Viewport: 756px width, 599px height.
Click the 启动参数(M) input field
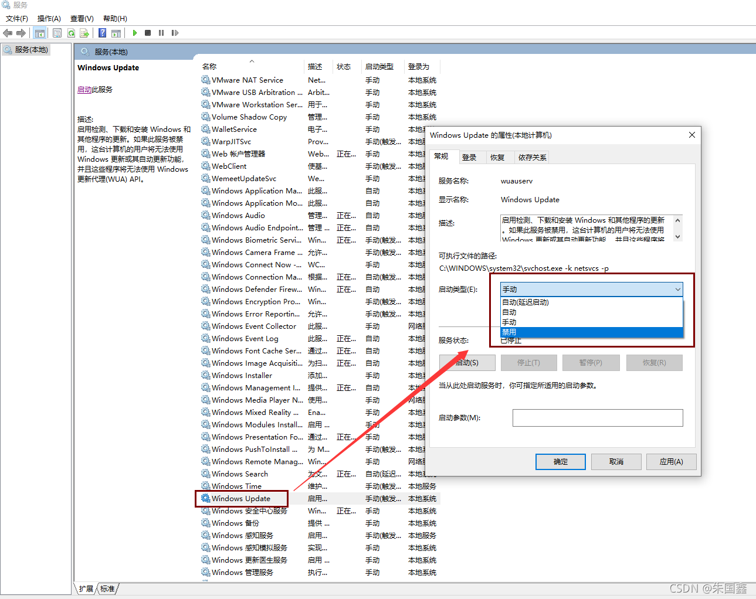coord(598,418)
